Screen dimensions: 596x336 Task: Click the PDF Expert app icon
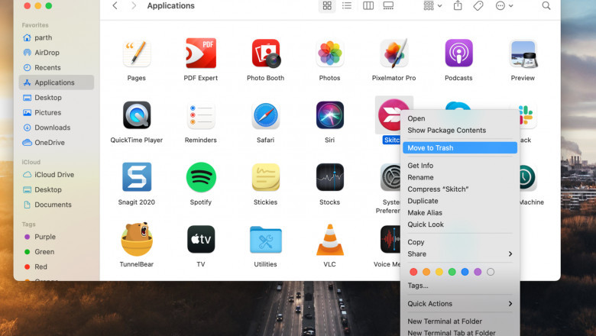pyautogui.click(x=201, y=53)
